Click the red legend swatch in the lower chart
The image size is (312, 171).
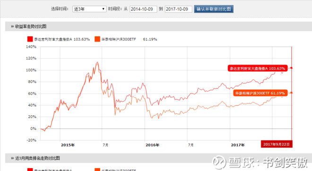[x=30, y=170]
